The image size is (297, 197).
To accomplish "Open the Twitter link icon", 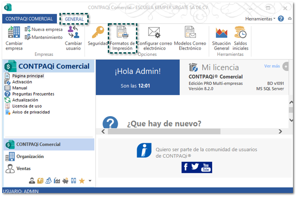I will (195, 167).
